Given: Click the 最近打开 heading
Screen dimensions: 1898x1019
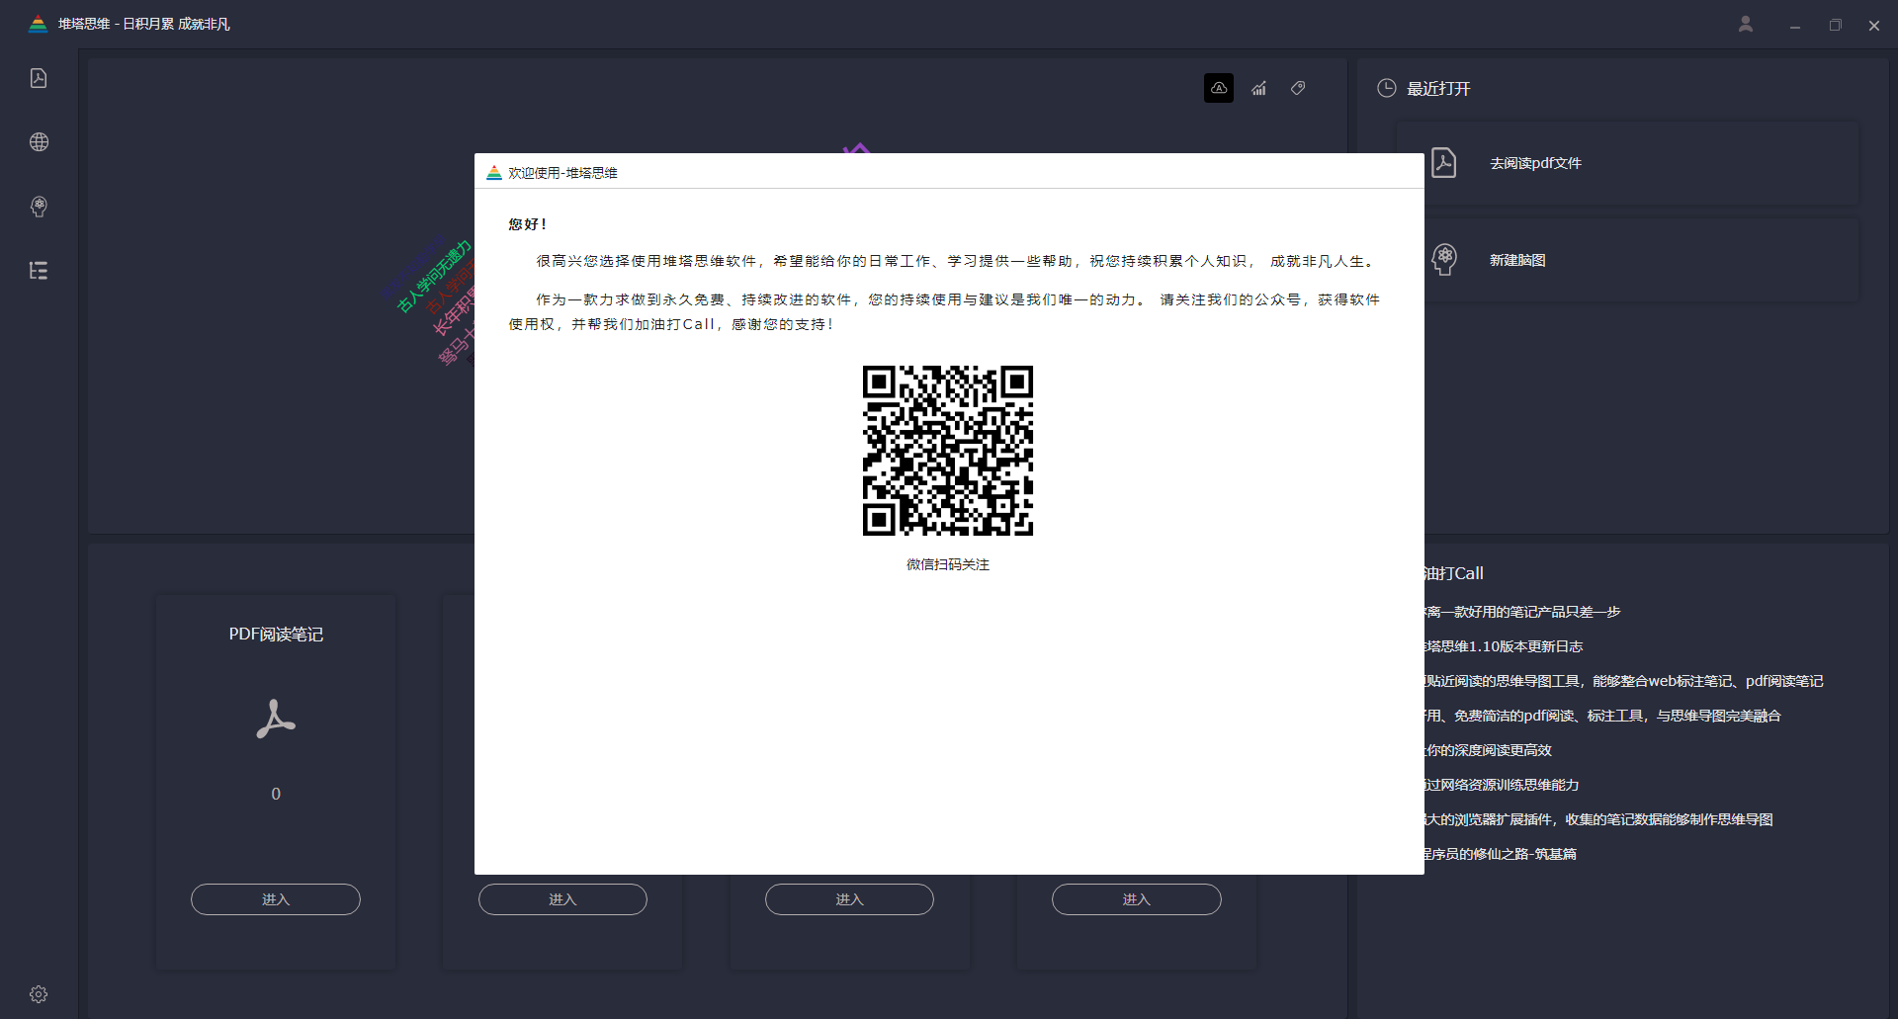Looking at the screenshot, I should [1438, 89].
